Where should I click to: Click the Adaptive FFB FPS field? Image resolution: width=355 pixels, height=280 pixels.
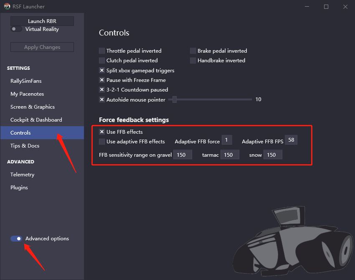[291, 140]
